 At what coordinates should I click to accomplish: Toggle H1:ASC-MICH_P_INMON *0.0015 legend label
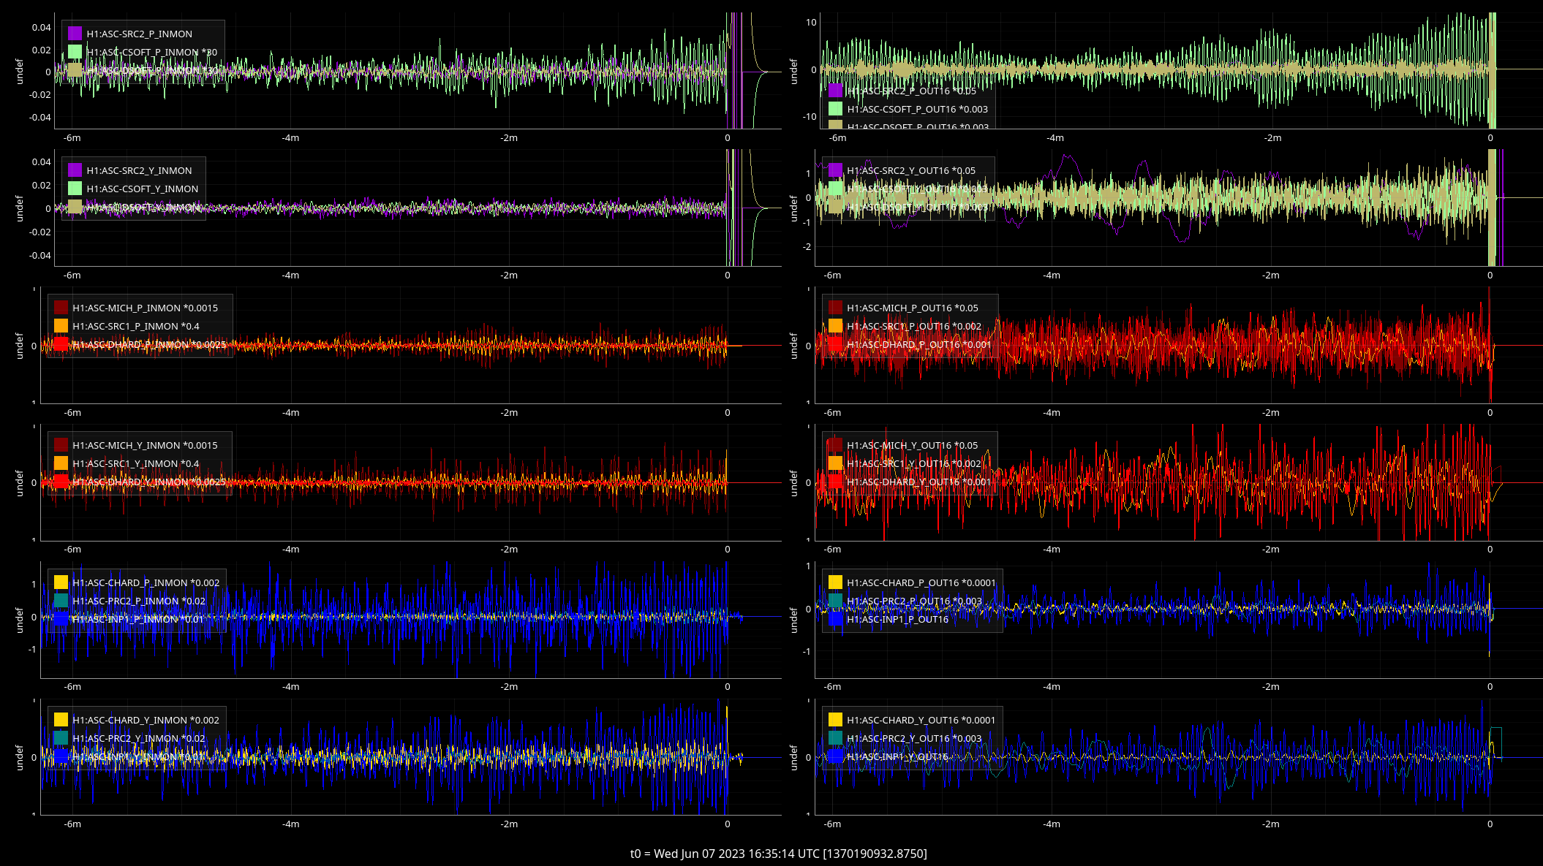[145, 308]
